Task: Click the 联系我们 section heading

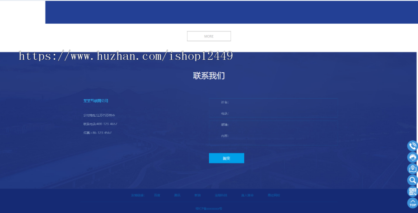Action: 209,76
